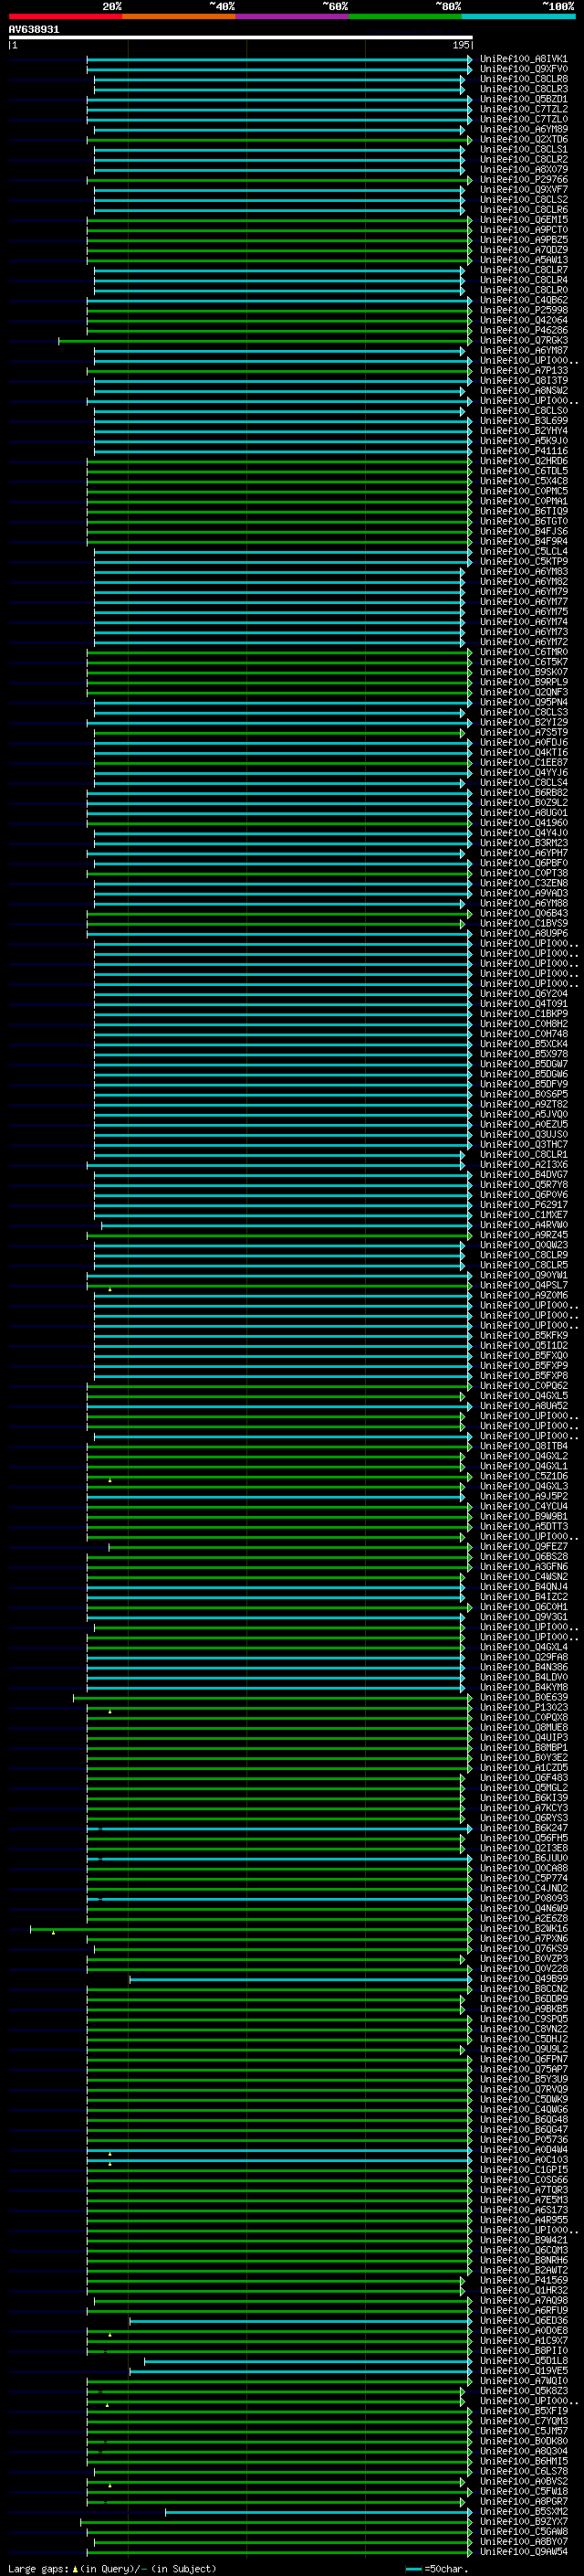Select the label UniRef100_Q9XVF7
The height and width of the screenshot is (2576, 584).
pos(523,189)
